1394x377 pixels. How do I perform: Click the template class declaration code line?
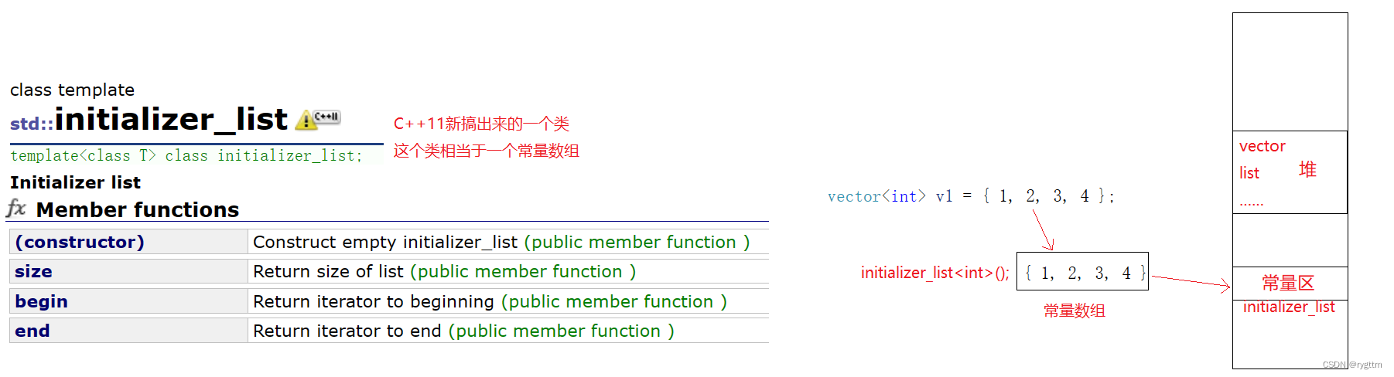pyautogui.click(x=186, y=155)
